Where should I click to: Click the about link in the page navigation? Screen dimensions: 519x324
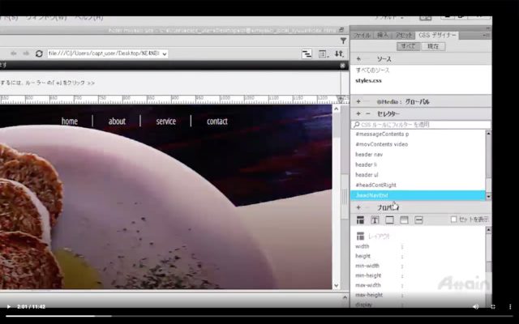tap(117, 122)
